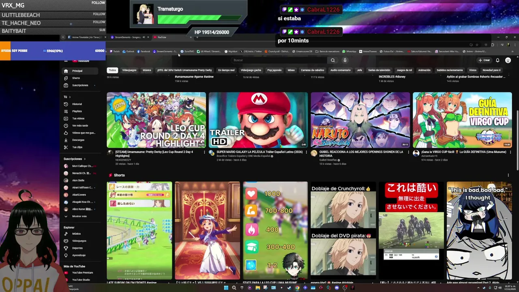Screen dimensions: 519x292
Task: Open Ver más tarde list
Action: [x=80, y=126]
